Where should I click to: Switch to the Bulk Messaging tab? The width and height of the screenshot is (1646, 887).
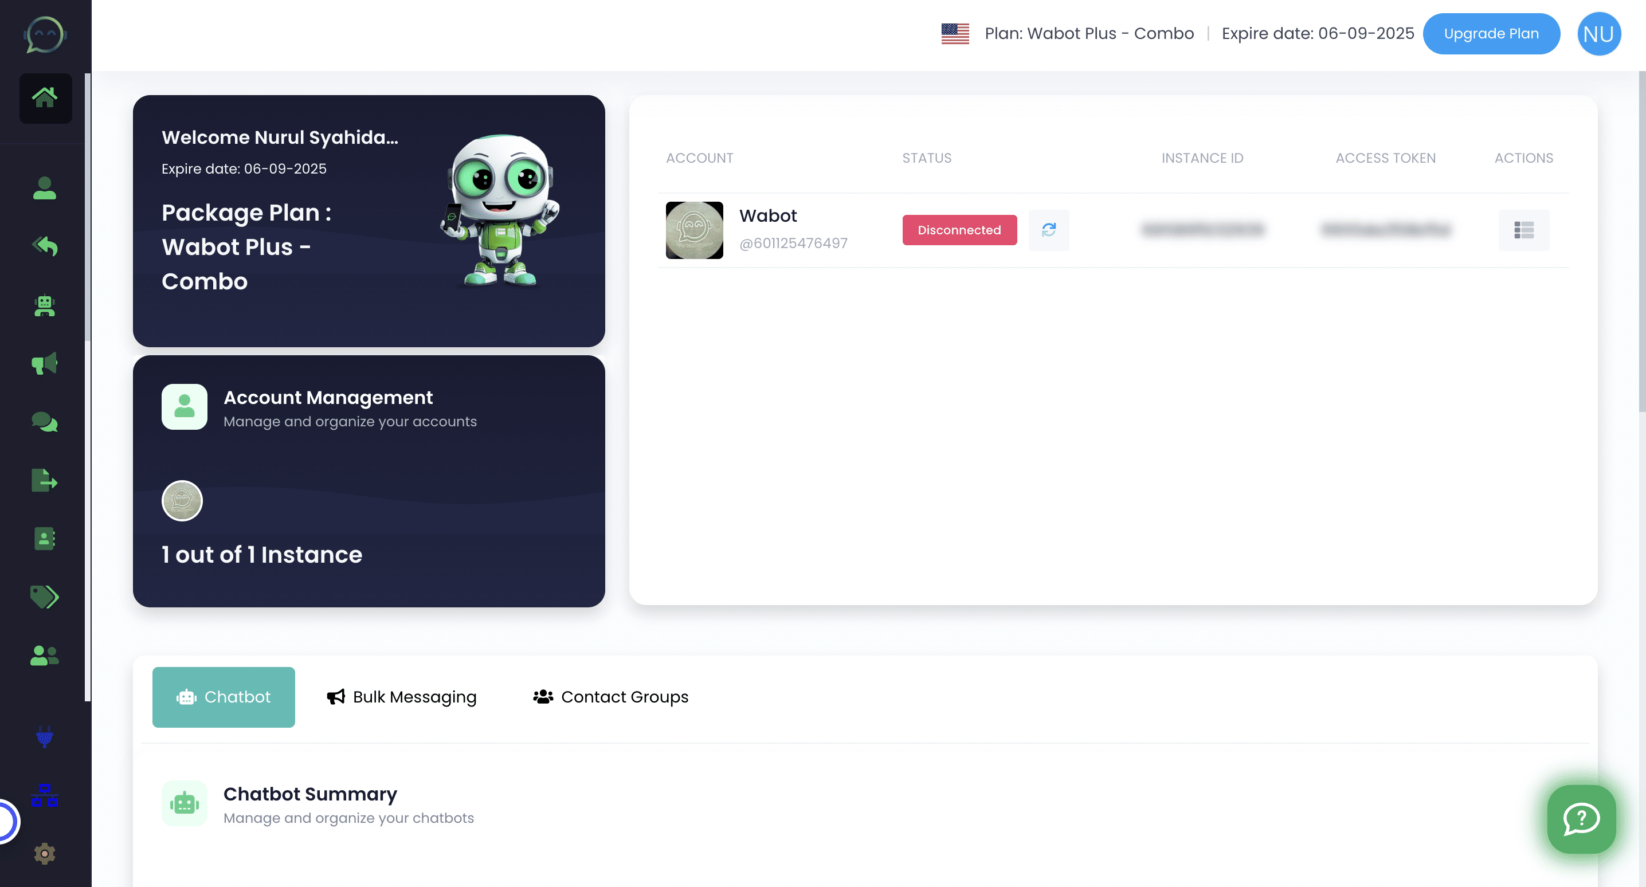(x=402, y=697)
